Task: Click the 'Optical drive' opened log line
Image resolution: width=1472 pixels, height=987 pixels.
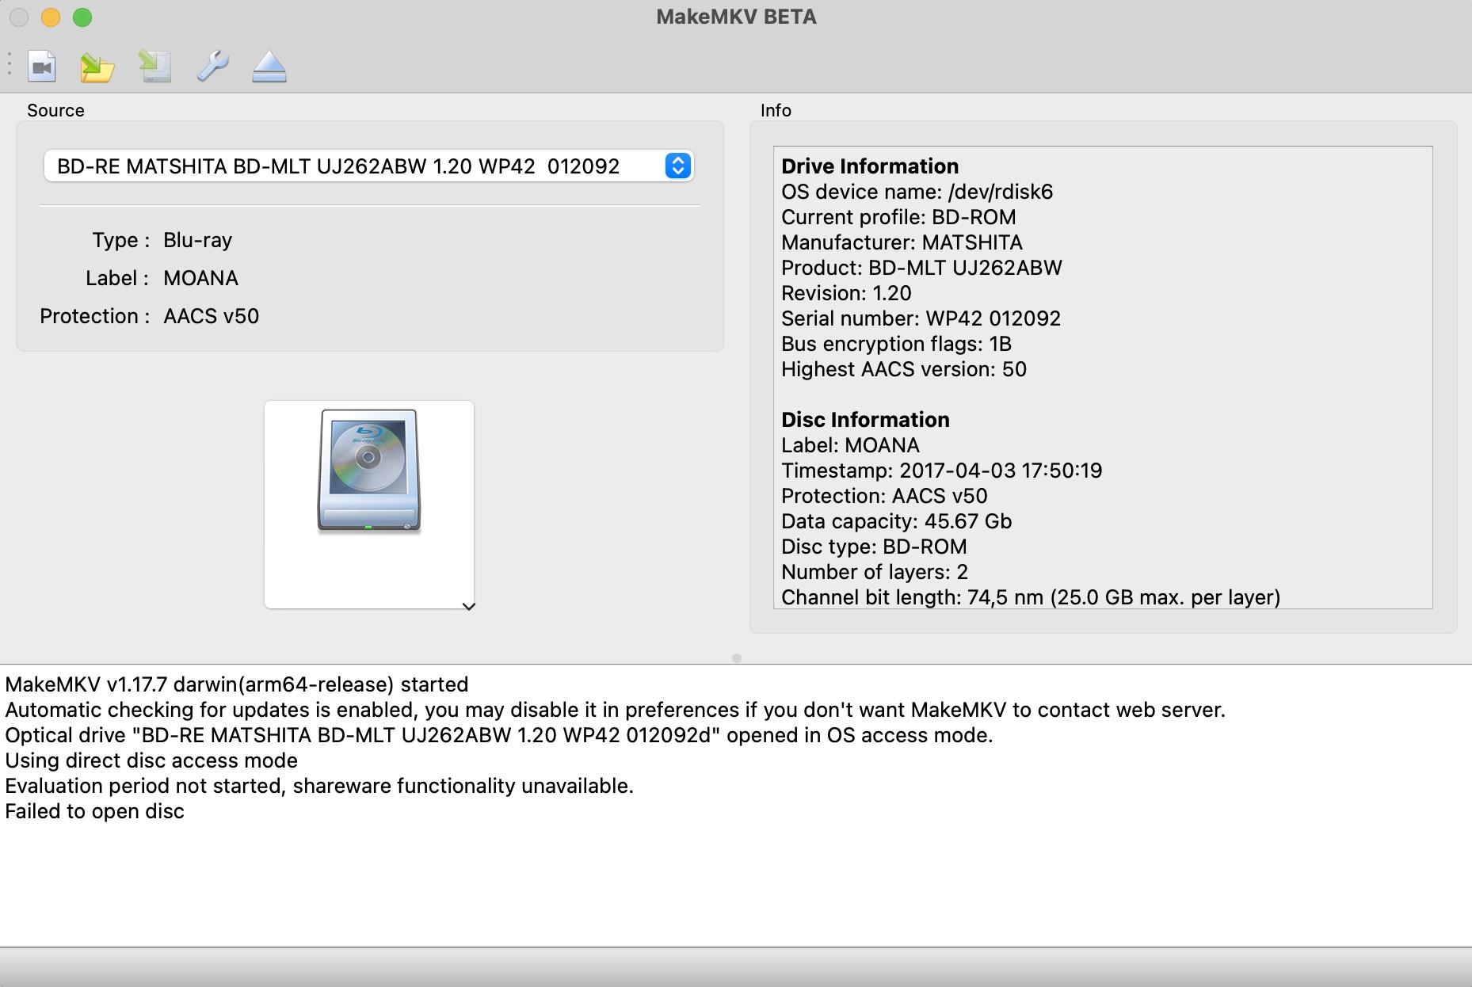Action: click(x=499, y=735)
